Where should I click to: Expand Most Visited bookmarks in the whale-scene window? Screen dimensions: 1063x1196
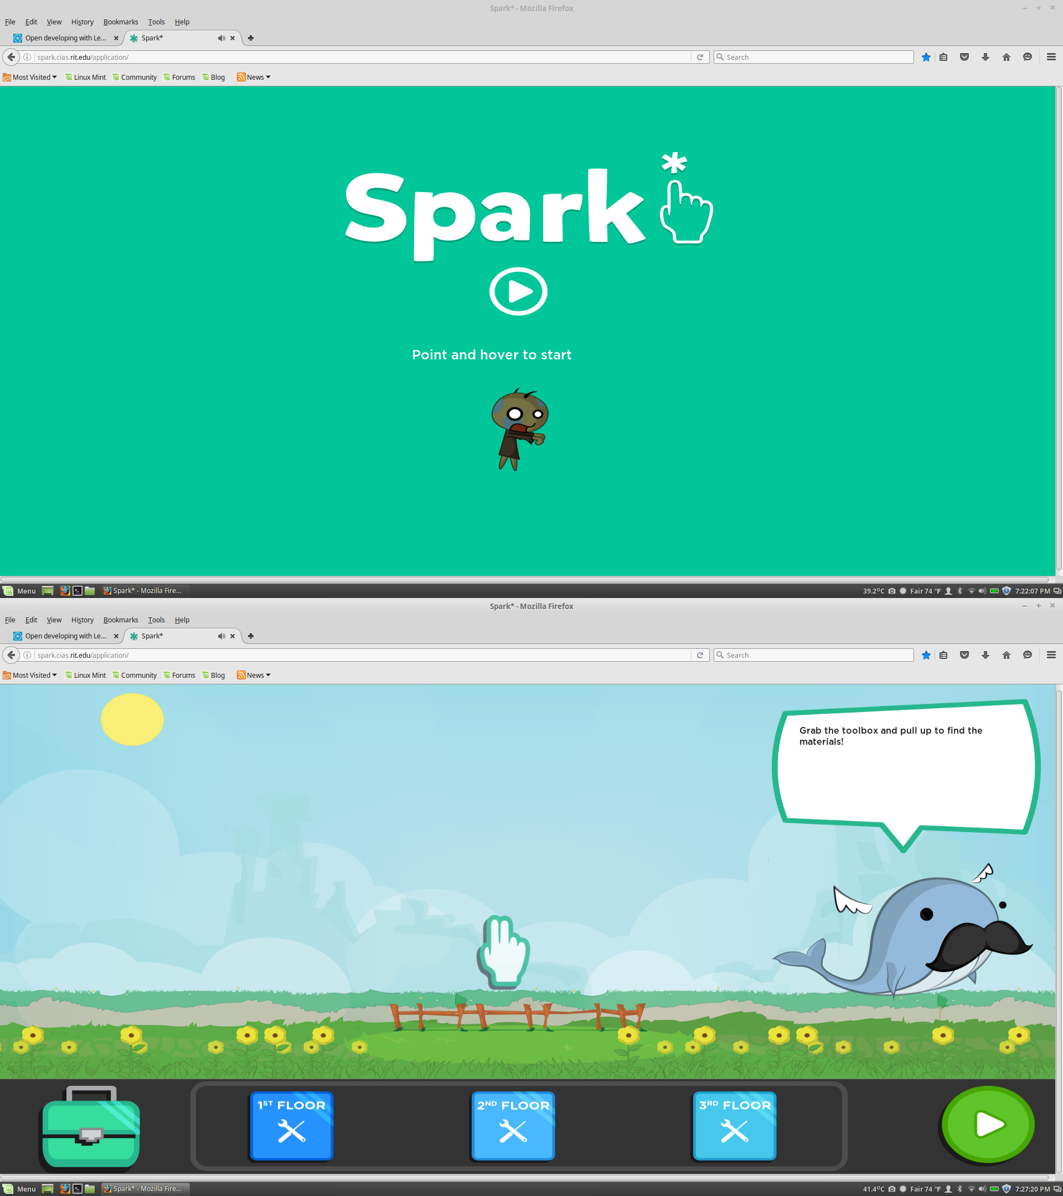tap(30, 675)
